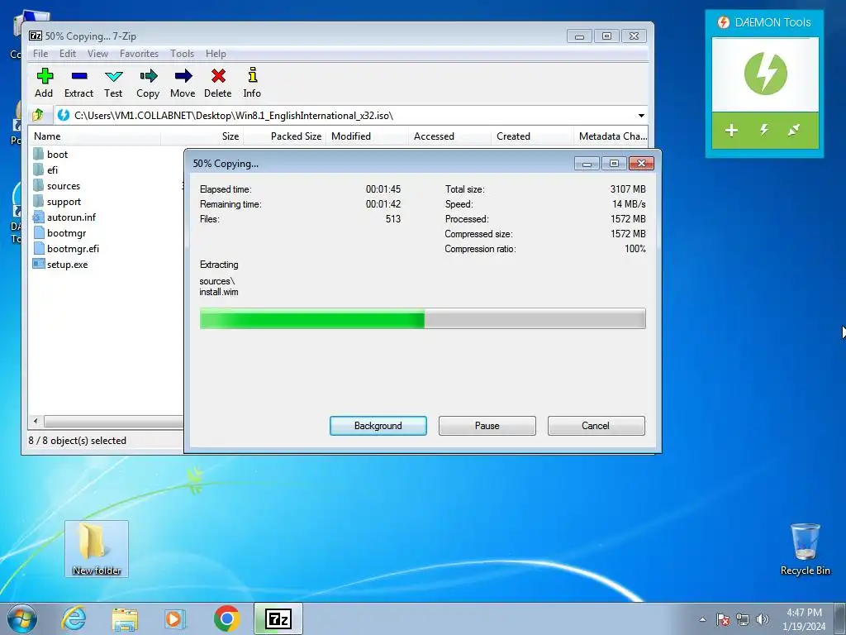Open the File menu
Screen dimensions: 846x635
[40, 54]
